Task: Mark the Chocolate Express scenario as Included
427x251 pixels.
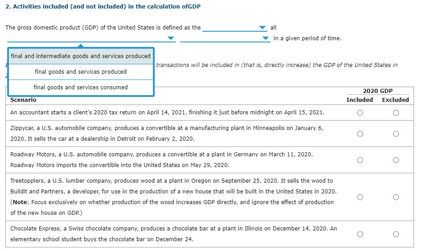Action: 360,234
